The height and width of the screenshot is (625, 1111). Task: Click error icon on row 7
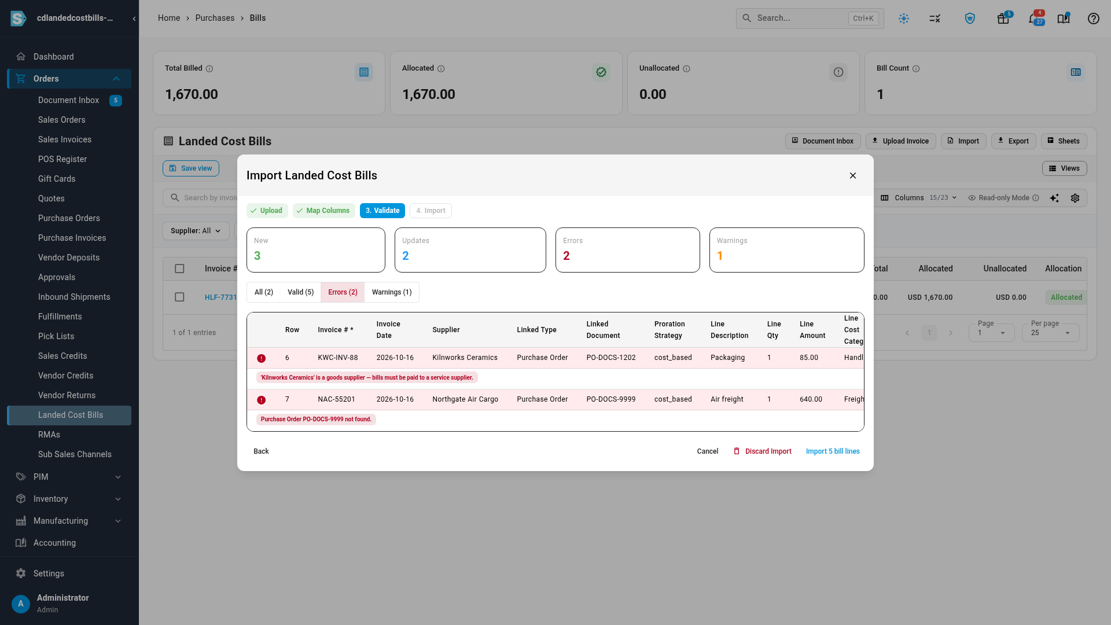pyautogui.click(x=262, y=400)
